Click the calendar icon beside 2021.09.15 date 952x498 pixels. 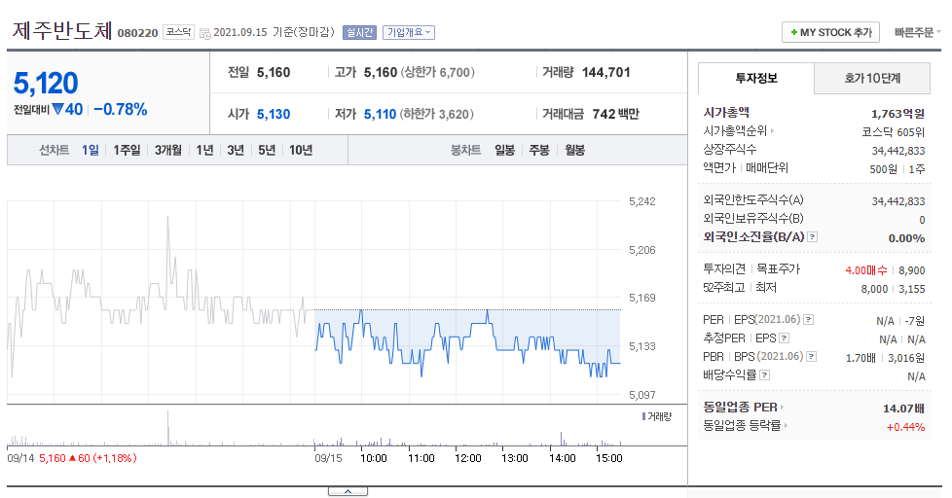click(x=205, y=33)
